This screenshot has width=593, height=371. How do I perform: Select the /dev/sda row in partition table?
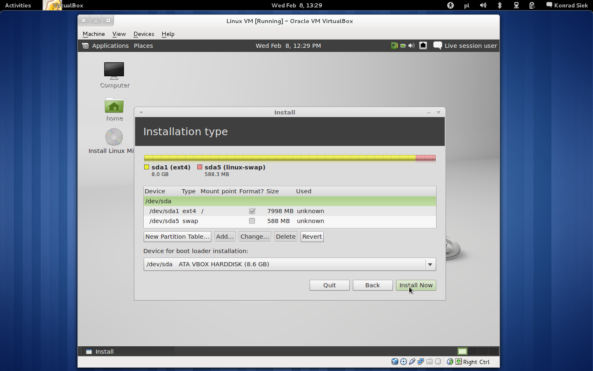290,201
